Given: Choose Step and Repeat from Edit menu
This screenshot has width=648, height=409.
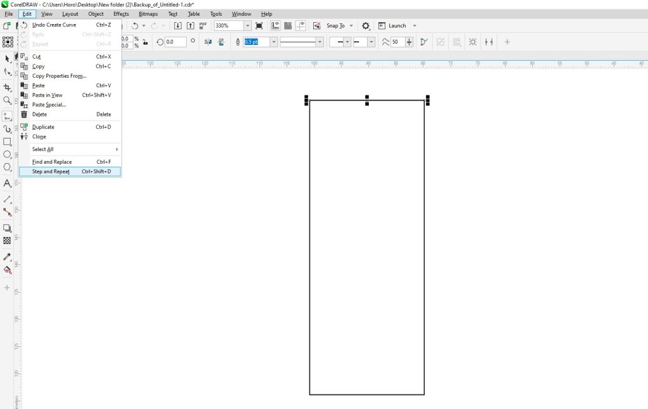Looking at the screenshot, I should [x=49, y=171].
